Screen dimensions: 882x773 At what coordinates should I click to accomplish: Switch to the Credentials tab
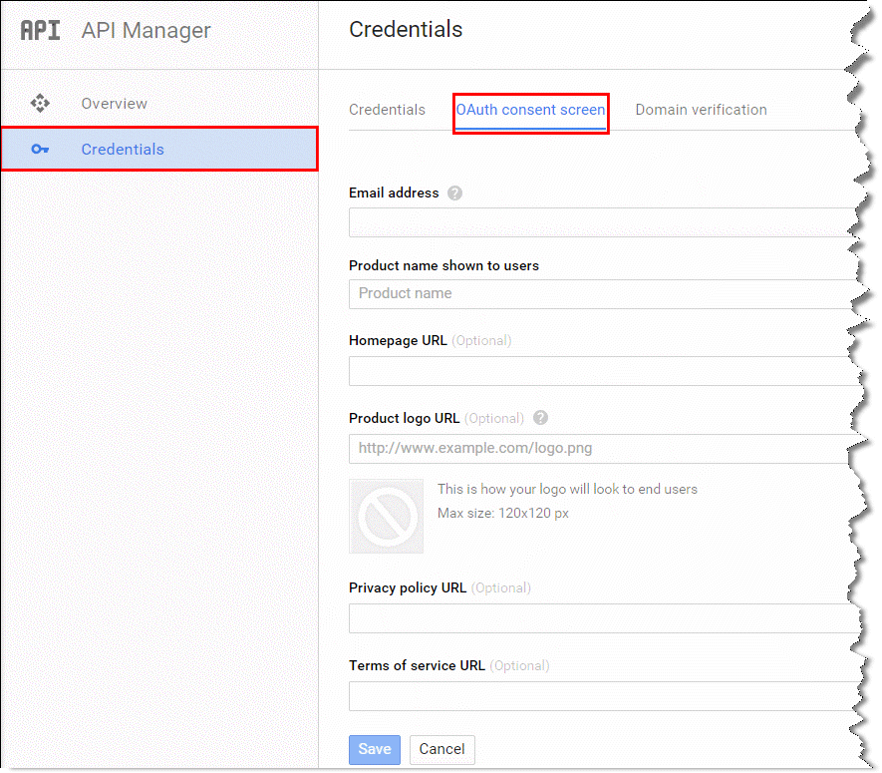coord(387,110)
